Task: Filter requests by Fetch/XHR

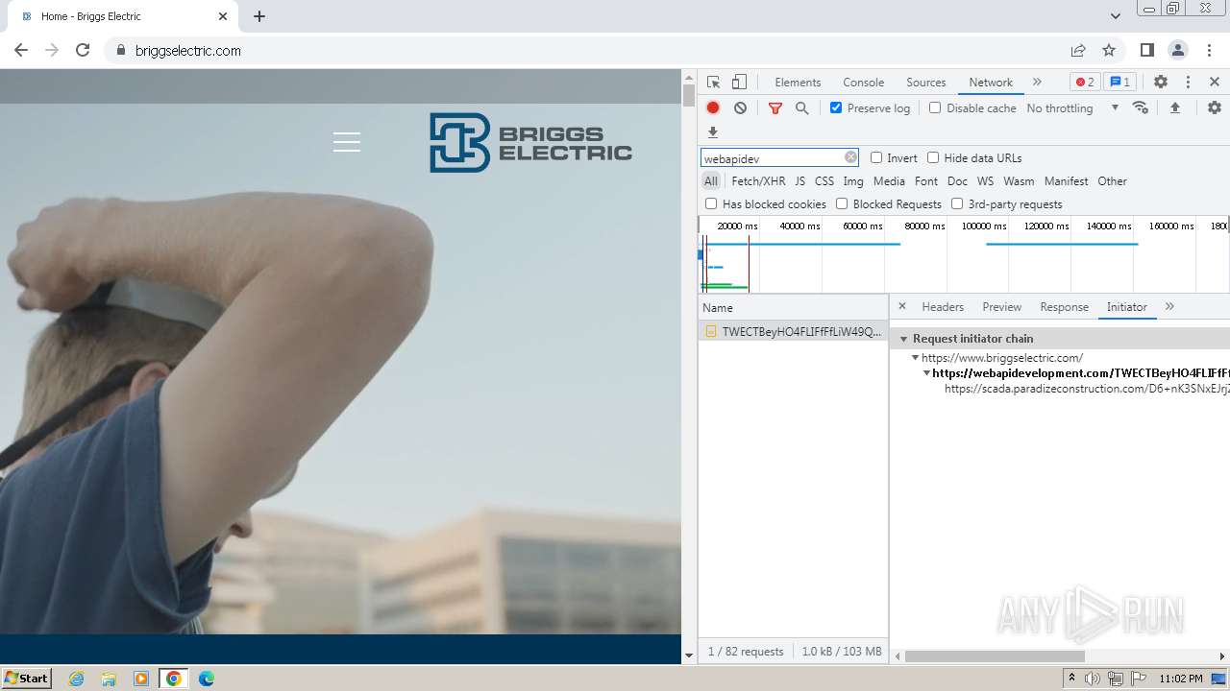Action: (758, 180)
